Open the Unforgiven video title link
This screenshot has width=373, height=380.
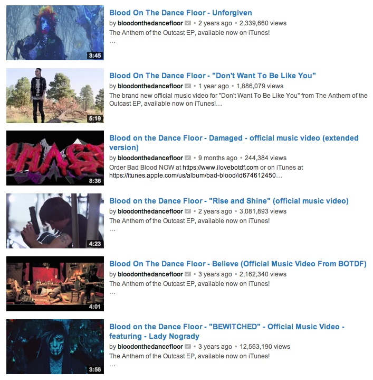tap(180, 13)
